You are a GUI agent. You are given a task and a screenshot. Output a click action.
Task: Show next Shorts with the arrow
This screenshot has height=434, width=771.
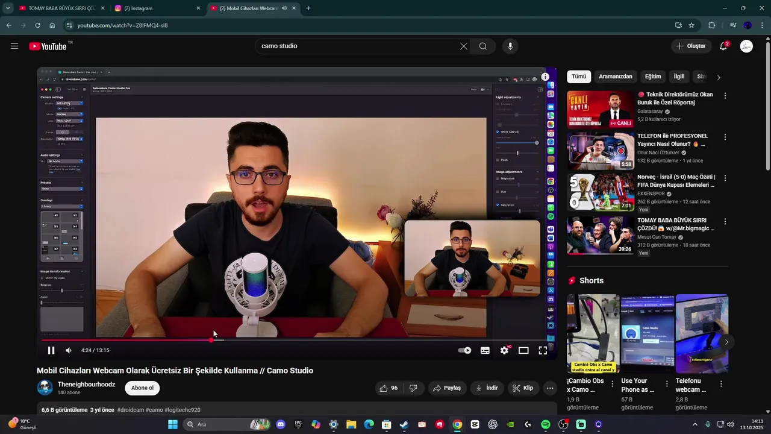[x=726, y=342]
